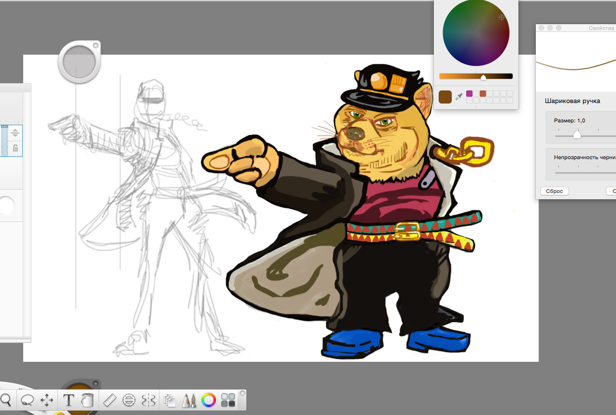Open the Layer Editor from toolbar
The height and width of the screenshot is (415, 616).
pos(169,400)
